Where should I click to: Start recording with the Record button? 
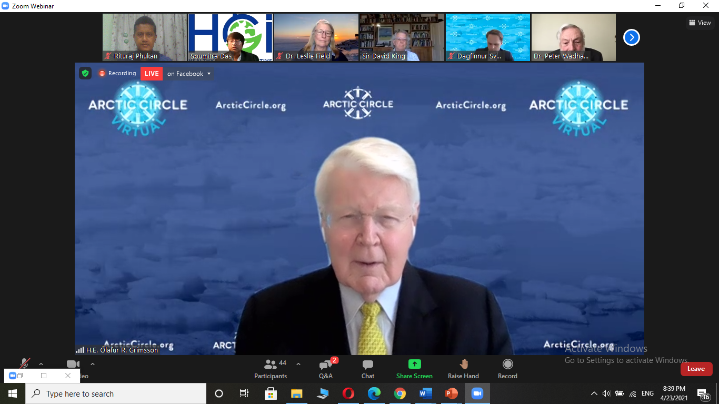pos(507,369)
